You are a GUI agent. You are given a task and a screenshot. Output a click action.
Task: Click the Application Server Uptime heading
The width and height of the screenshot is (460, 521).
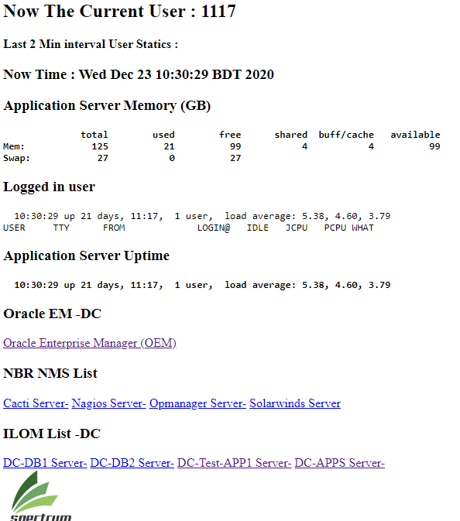[x=87, y=255]
